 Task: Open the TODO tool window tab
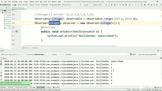pos(10,87)
